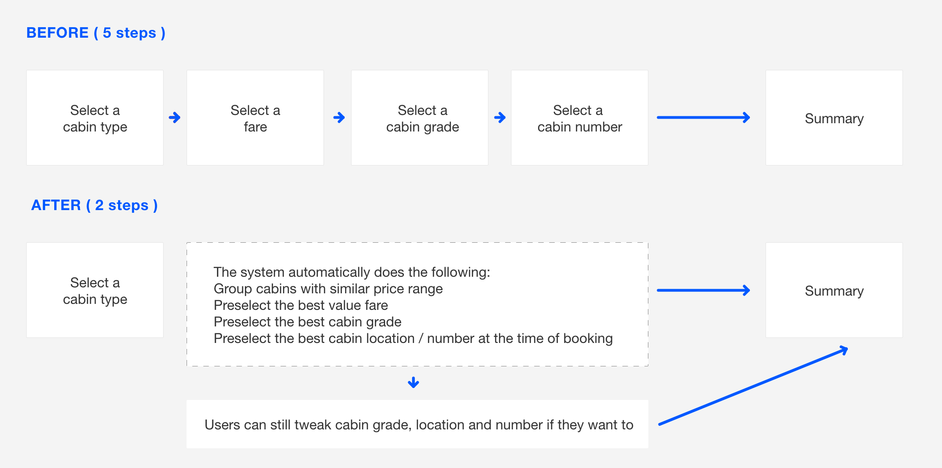Click the small downward arrow below the dashed box
The image size is (942, 468).
pos(414,382)
